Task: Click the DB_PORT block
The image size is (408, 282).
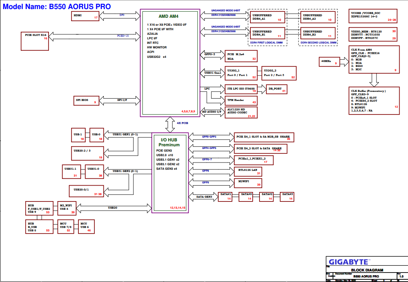Action: pyautogui.click(x=277, y=89)
